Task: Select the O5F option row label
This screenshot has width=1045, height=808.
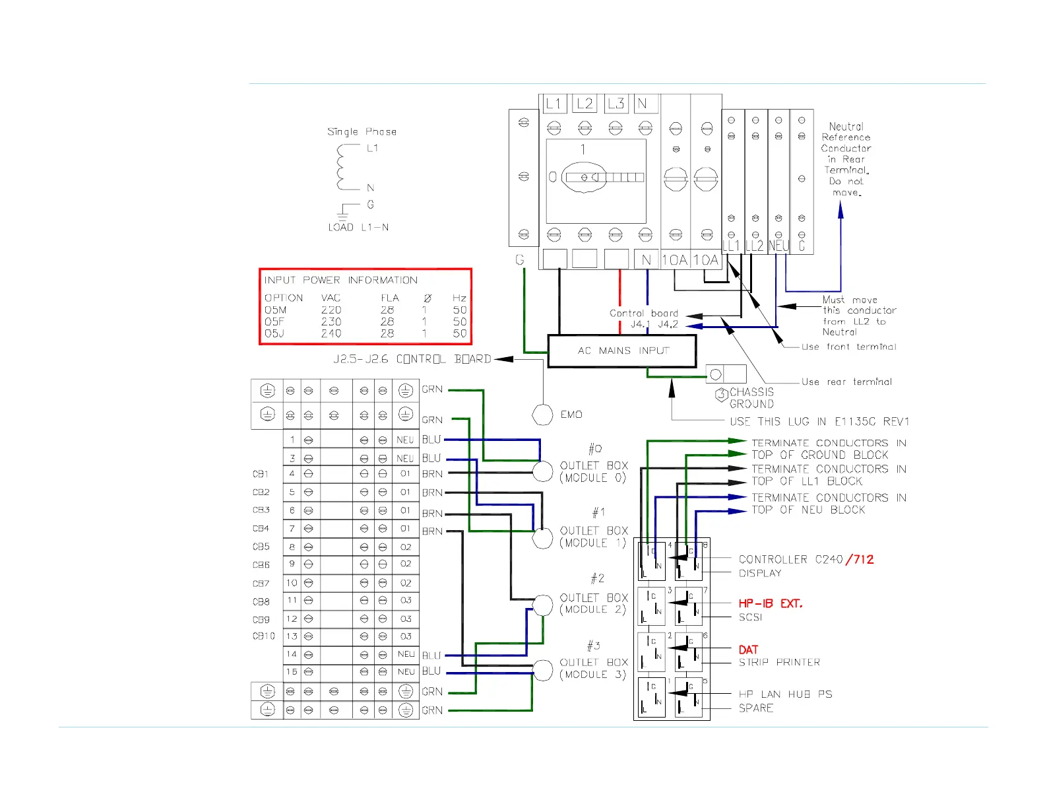Action: 274,321
